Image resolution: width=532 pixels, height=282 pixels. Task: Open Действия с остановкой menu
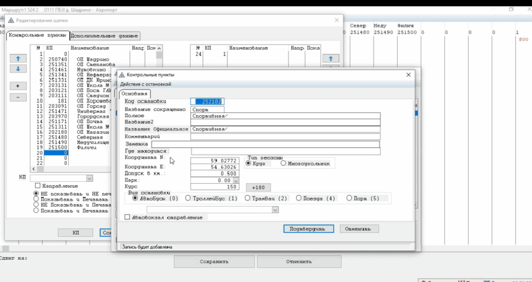146,84
